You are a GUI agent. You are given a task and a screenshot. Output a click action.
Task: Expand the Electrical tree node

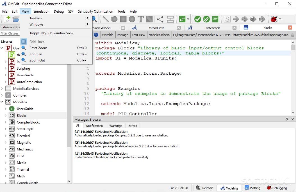[x=5, y=136]
